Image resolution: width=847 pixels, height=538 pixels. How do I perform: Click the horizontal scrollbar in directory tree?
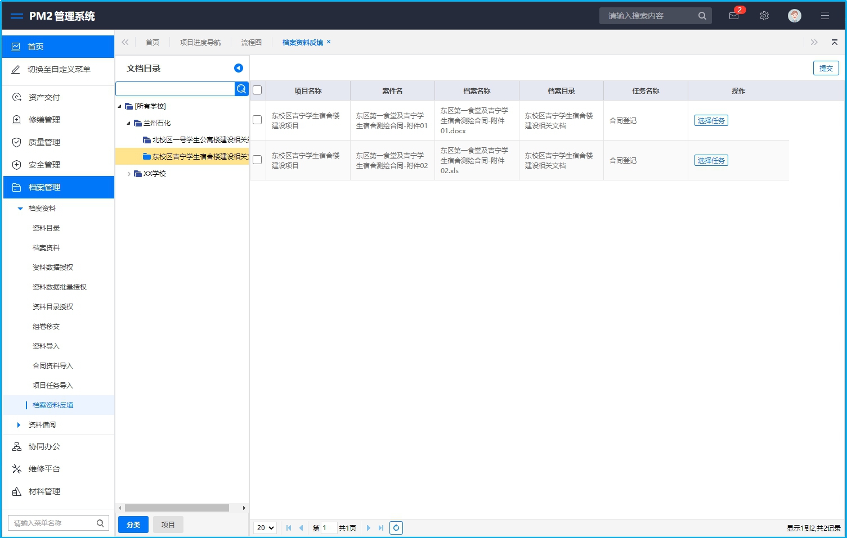click(177, 508)
